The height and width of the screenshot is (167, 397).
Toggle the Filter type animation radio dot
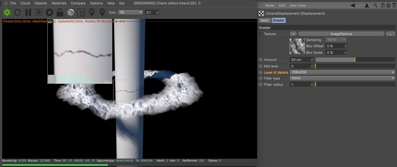click(x=261, y=78)
